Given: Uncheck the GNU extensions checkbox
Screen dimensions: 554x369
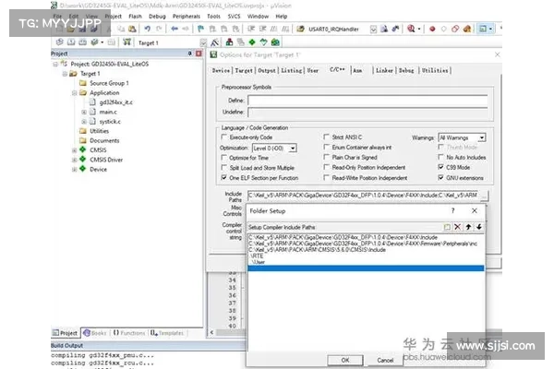Looking at the screenshot, I should [x=440, y=177].
